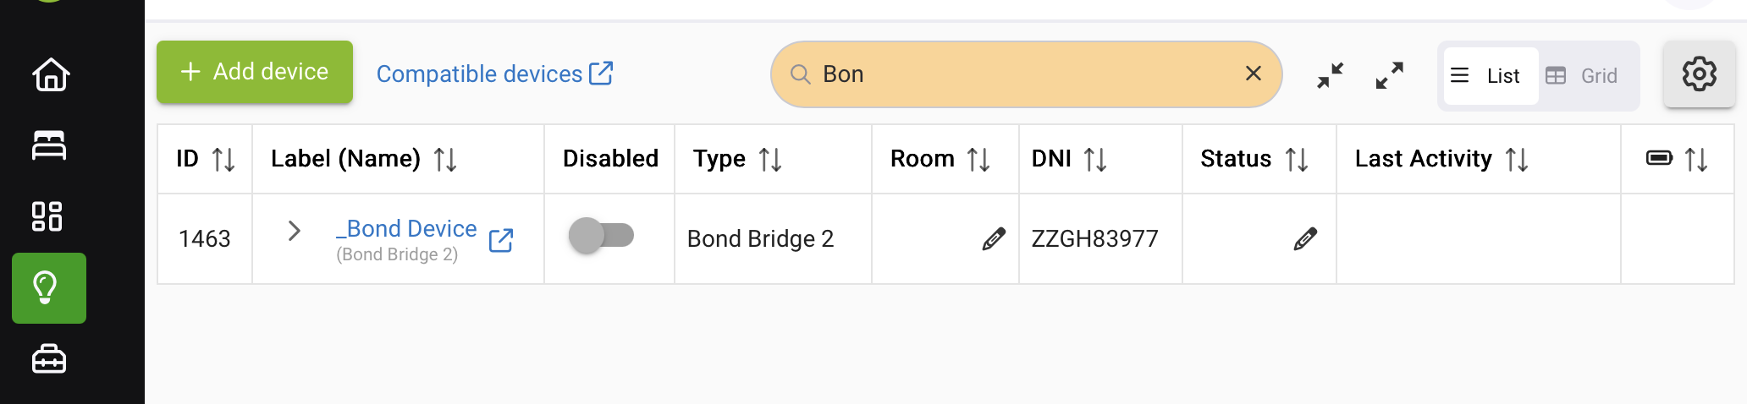Open Bond Device in new tab icon
The height and width of the screenshot is (404, 1747).
point(501,241)
